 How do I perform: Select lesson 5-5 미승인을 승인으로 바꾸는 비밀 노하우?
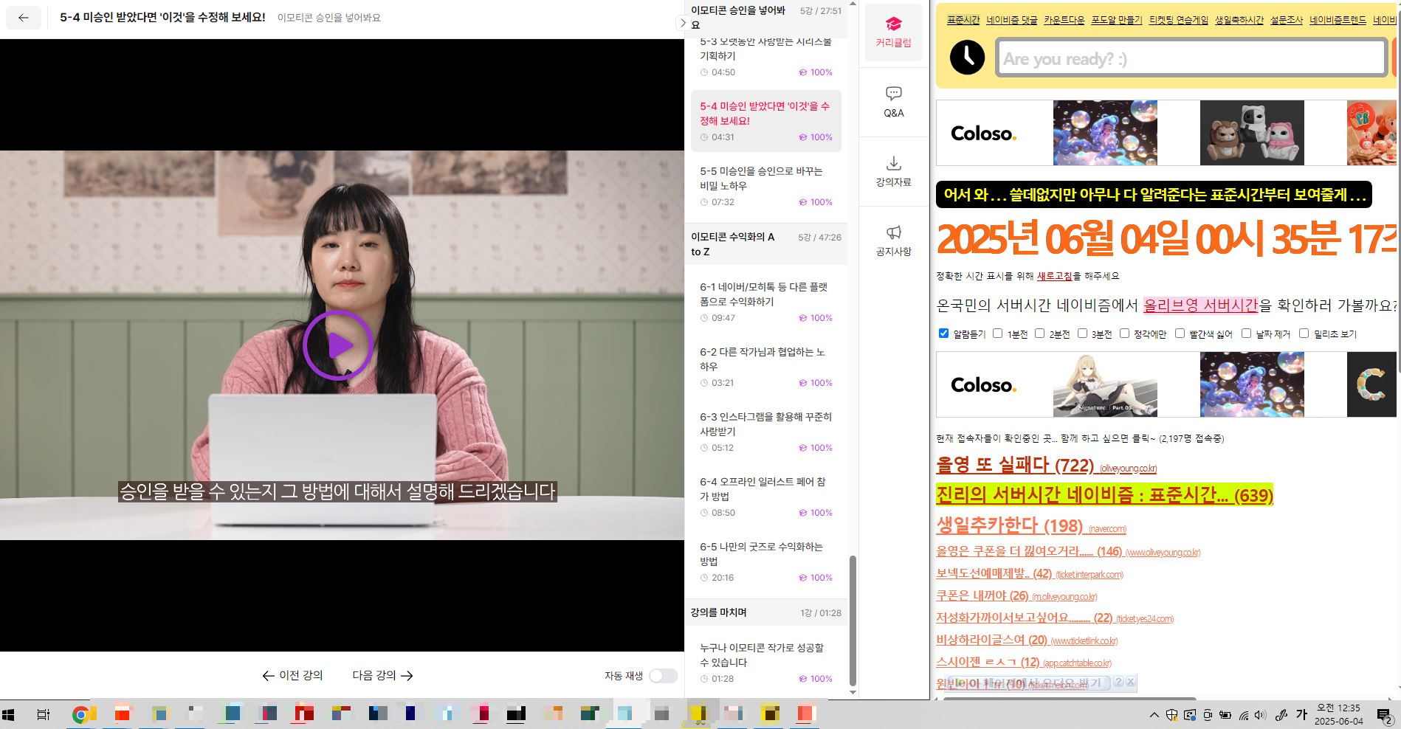click(765, 186)
